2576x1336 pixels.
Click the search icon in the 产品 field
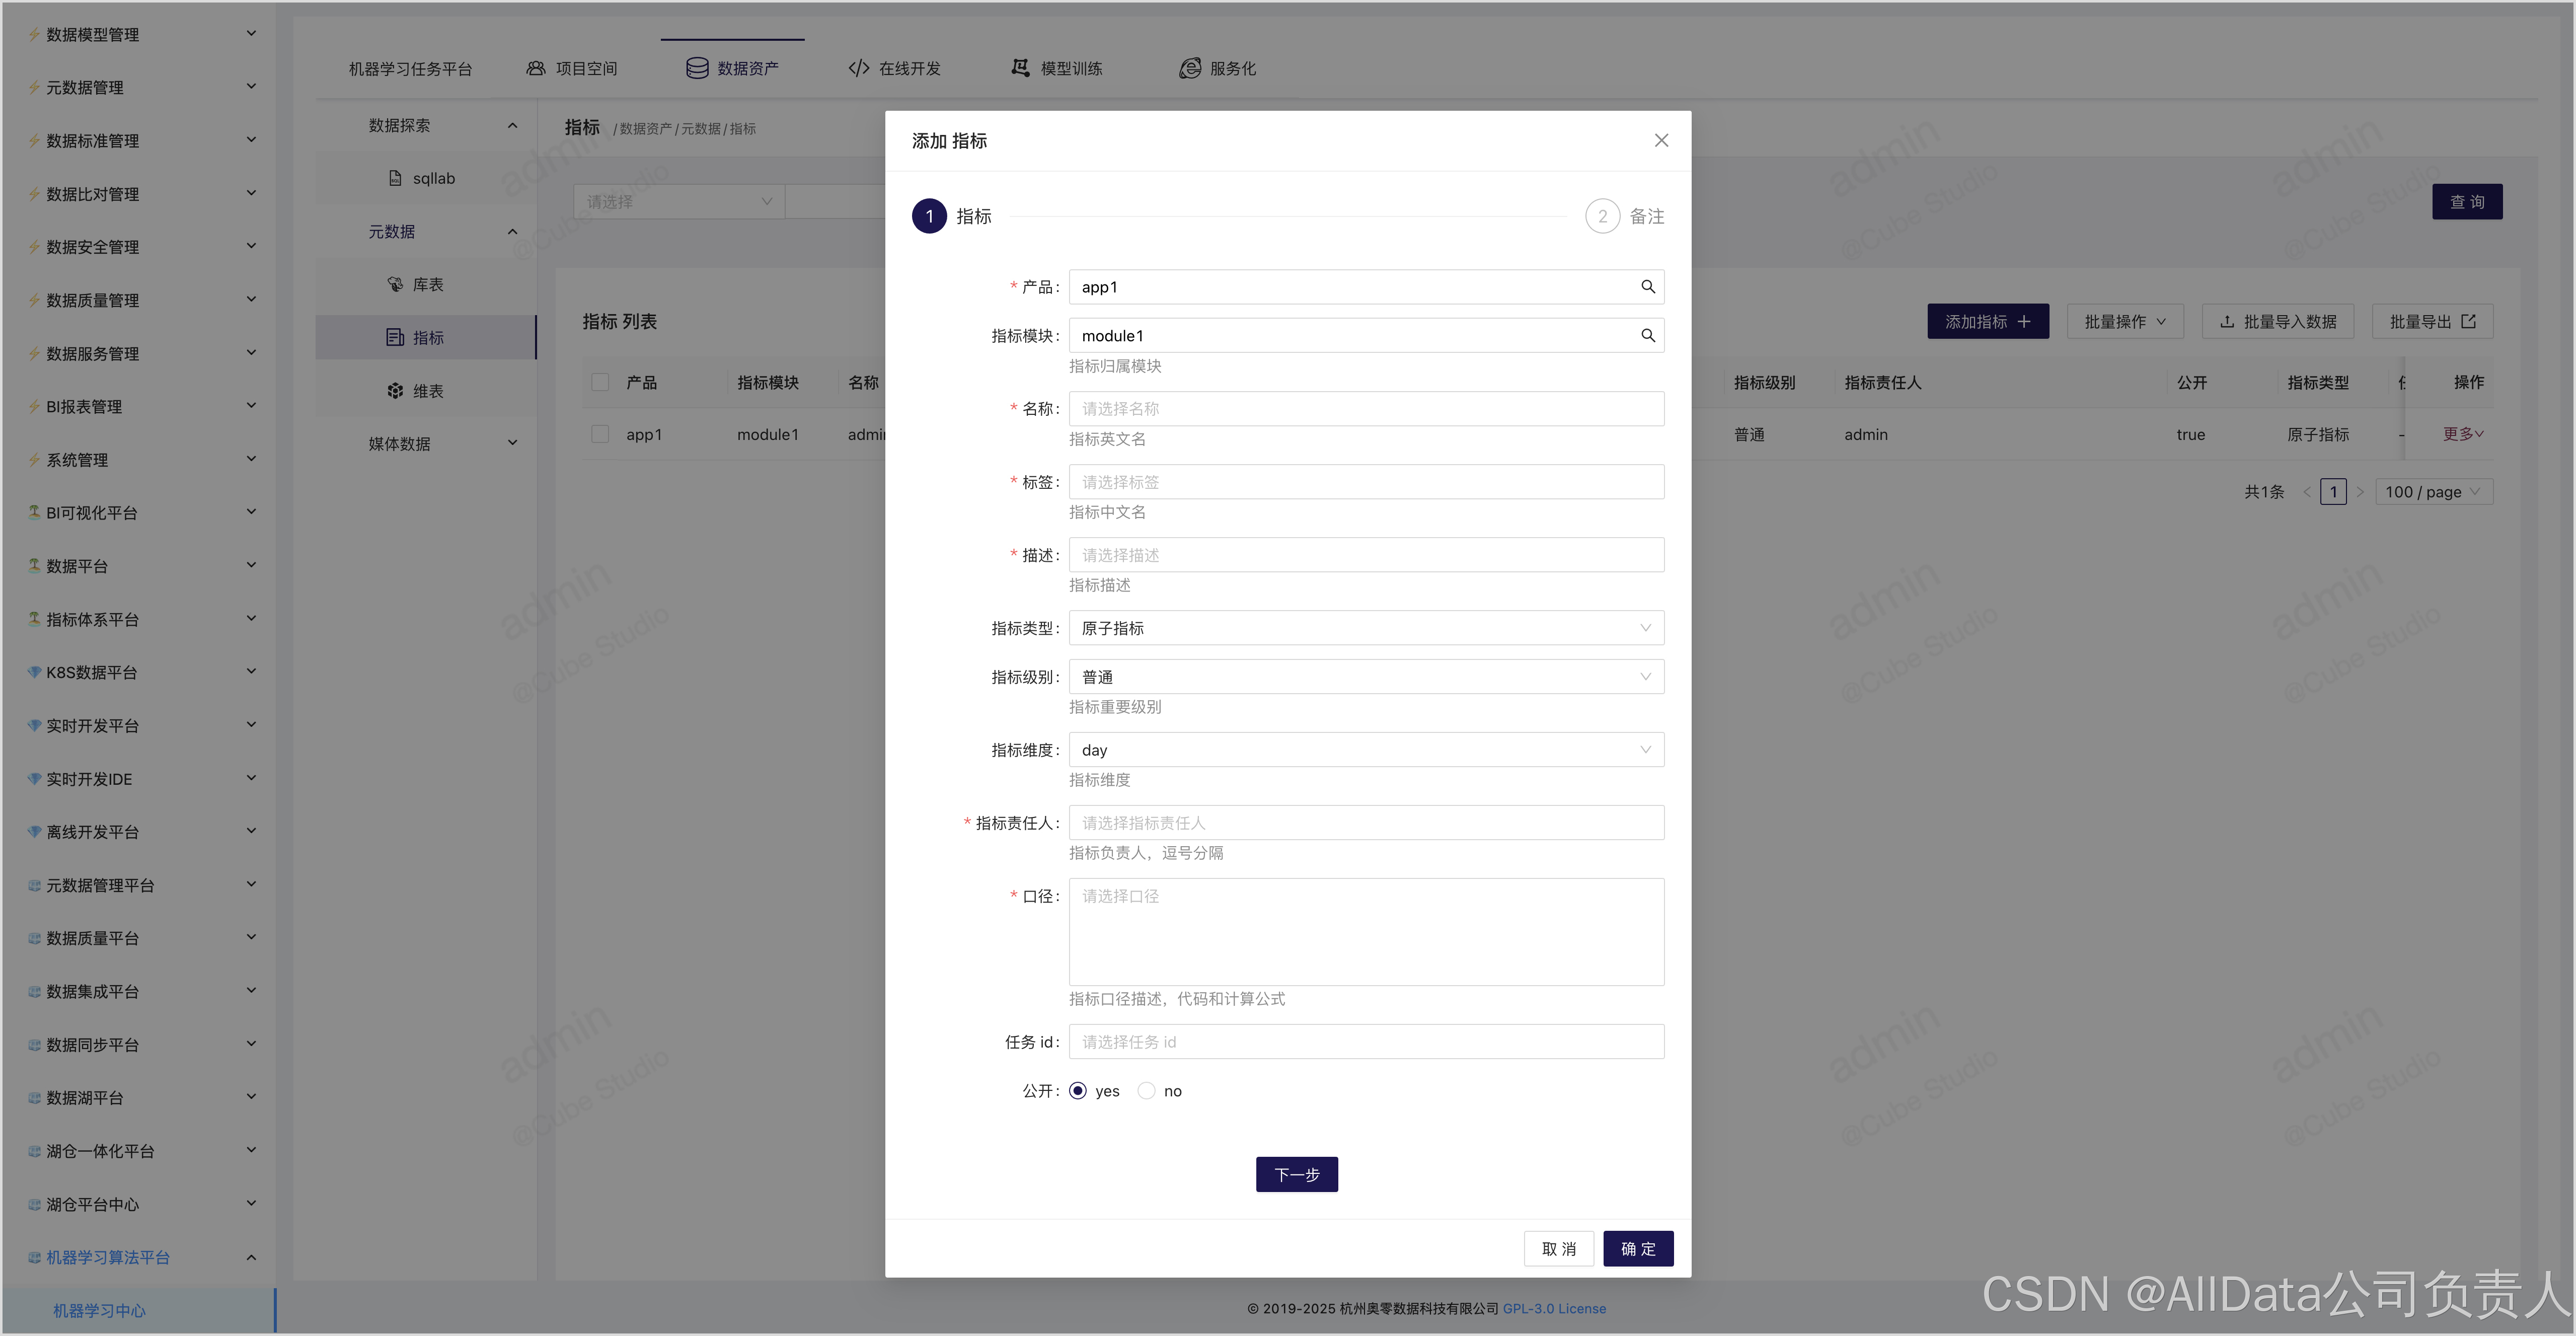(1647, 287)
